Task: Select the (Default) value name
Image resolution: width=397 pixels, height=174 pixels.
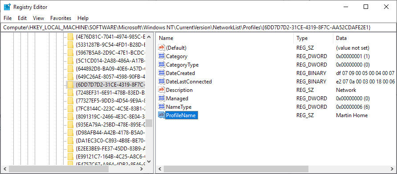Action: tap(176, 48)
